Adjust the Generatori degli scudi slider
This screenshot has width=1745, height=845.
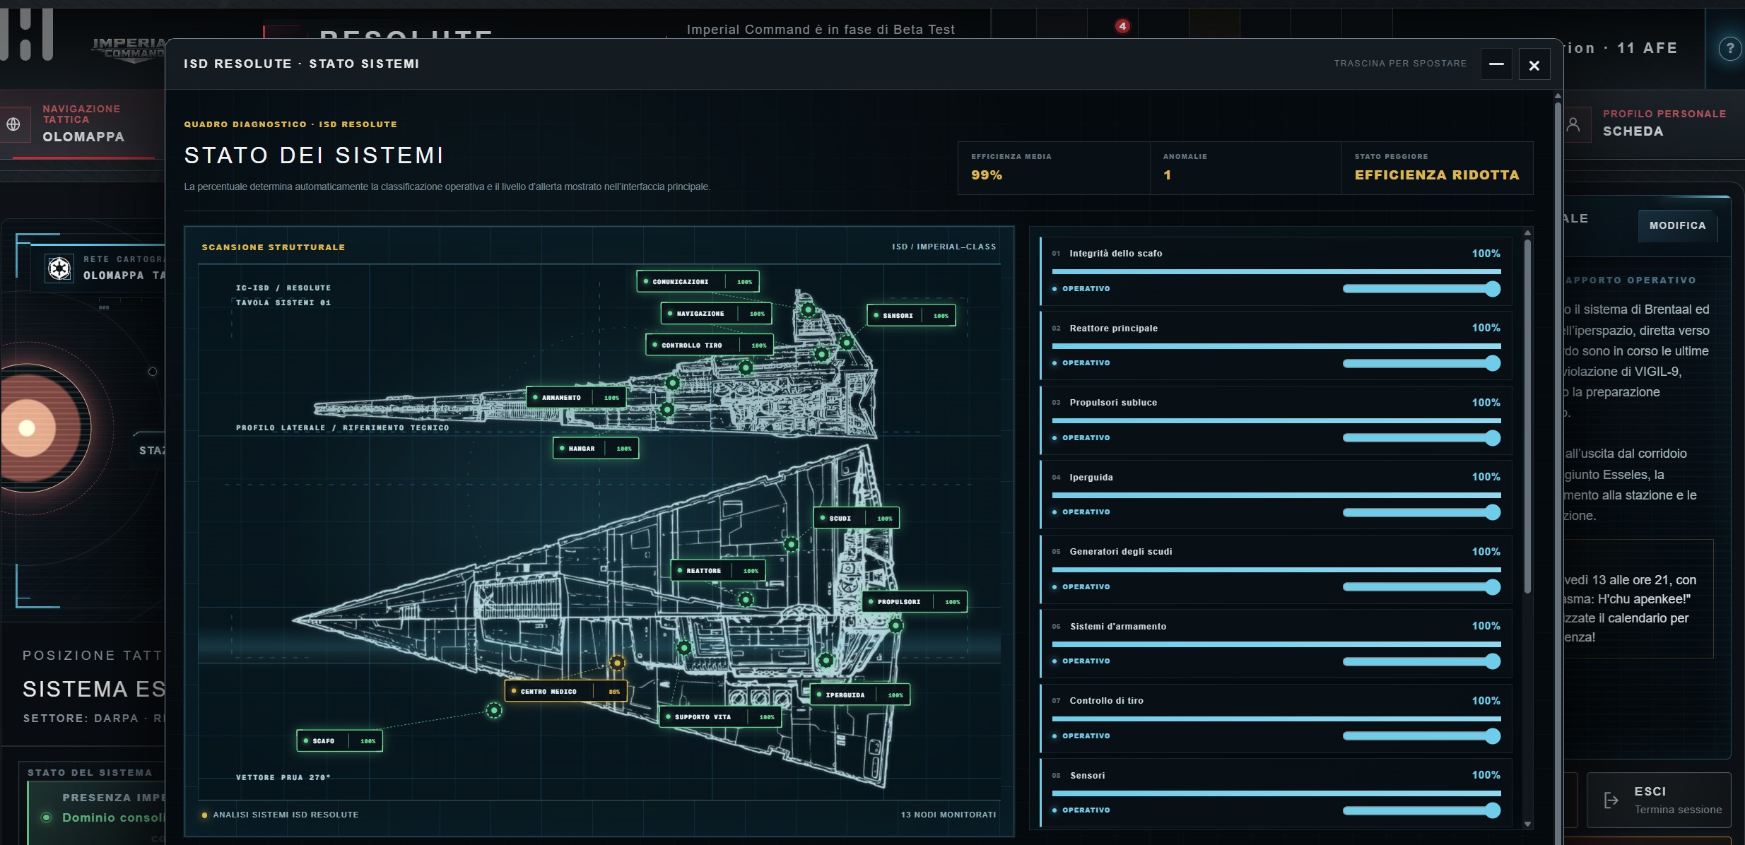(1421, 587)
